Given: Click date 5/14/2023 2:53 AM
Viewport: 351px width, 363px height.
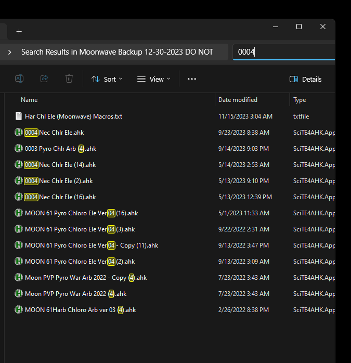Looking at the screenshot, I should [244, 165].
